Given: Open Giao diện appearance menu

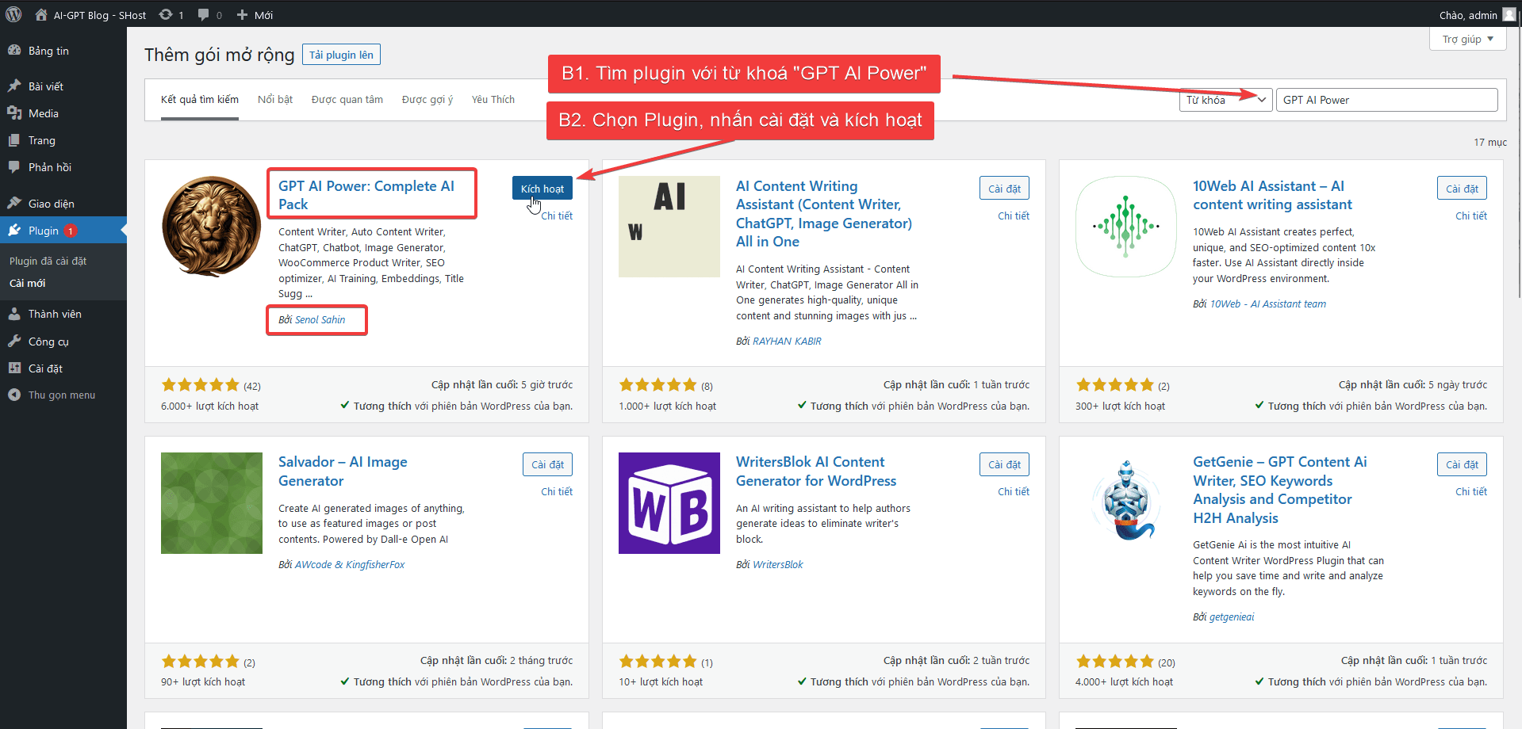Looking at the screenshot, I should (51, 204).
